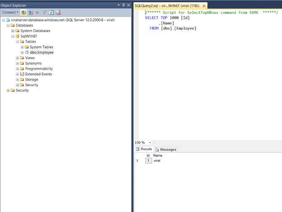Select the Security folder under SqlWithEF
This screenshot has height=212, width=282.
[32, 85]
